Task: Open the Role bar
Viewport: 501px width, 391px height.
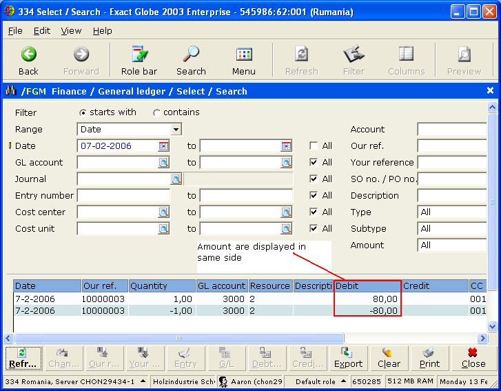Action: click(139, 55)
